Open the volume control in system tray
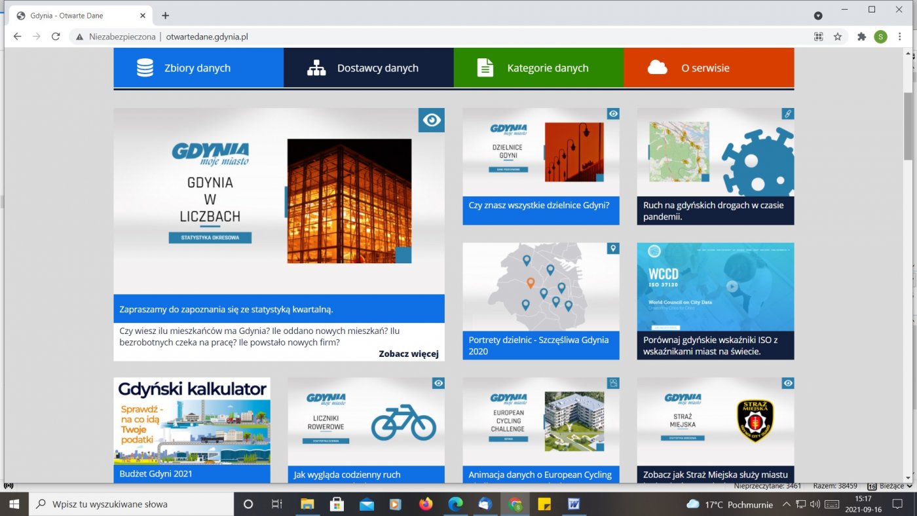917x516 pixels. point(815,504)
